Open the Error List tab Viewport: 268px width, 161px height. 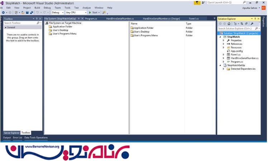18,138
